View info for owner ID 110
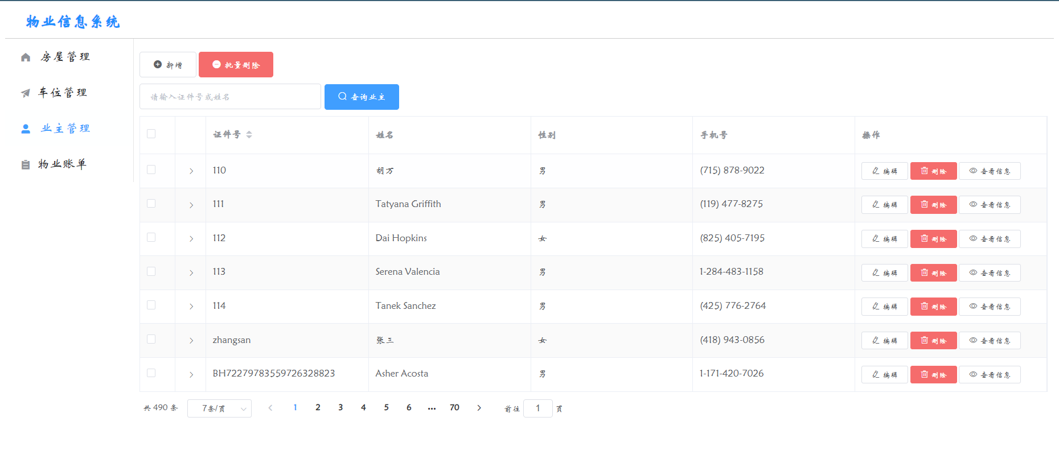Image resolution: width=1059 pixels, height=471 pixels. click(x=990, y=171)
